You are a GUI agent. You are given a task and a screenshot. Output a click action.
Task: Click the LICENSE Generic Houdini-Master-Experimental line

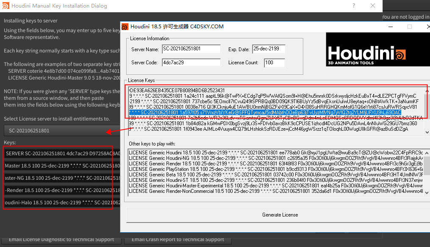point(276,185)
